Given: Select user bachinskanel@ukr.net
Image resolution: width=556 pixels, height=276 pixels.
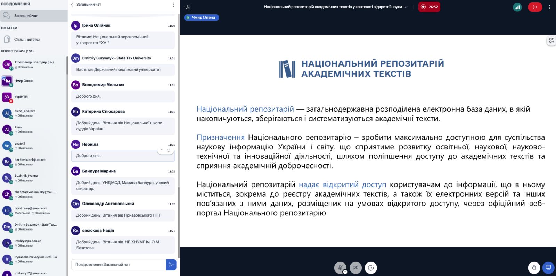Looking at the screenshot, I should [33, 162].
